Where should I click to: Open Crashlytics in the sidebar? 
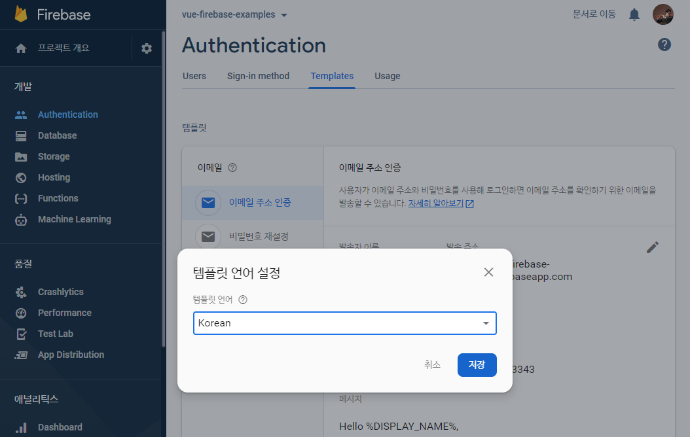(61, 292)
